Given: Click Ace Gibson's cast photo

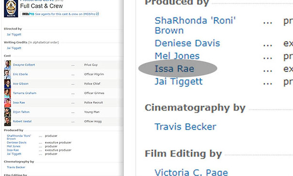Looking at the screenshot, I should (7, 84).
